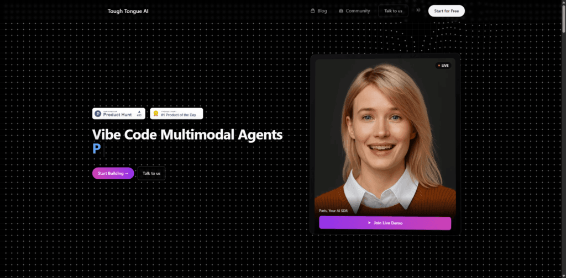Click the Talk to us button below the headline
The image size is (566, 278).
[151, 173]
